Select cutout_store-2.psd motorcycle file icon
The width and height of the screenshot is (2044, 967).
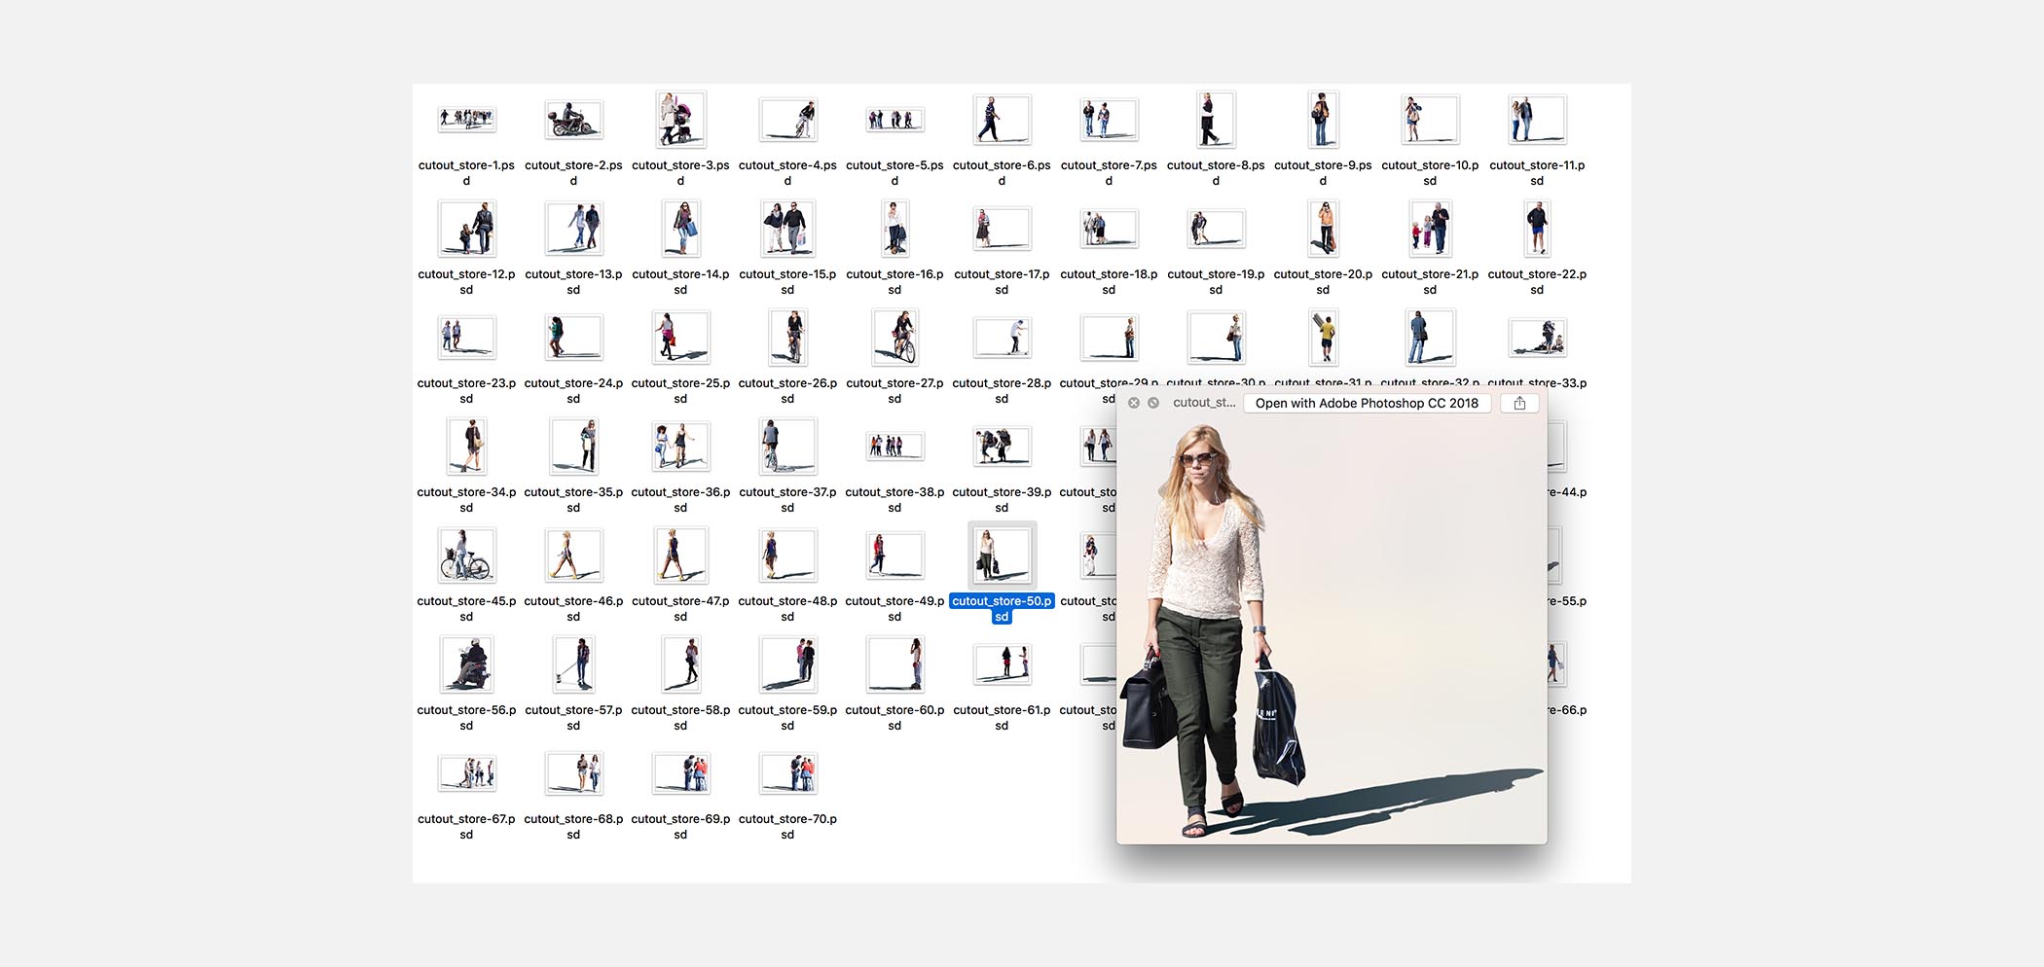pyautogui.click(x=574, y=120)
